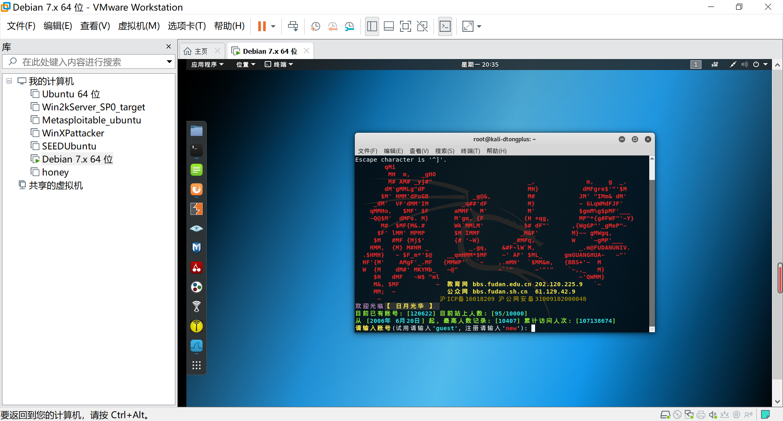Viewport: 783px width, 421px height.
Task: Toggle the thumbnail bar view button
Action: (389, 26)
